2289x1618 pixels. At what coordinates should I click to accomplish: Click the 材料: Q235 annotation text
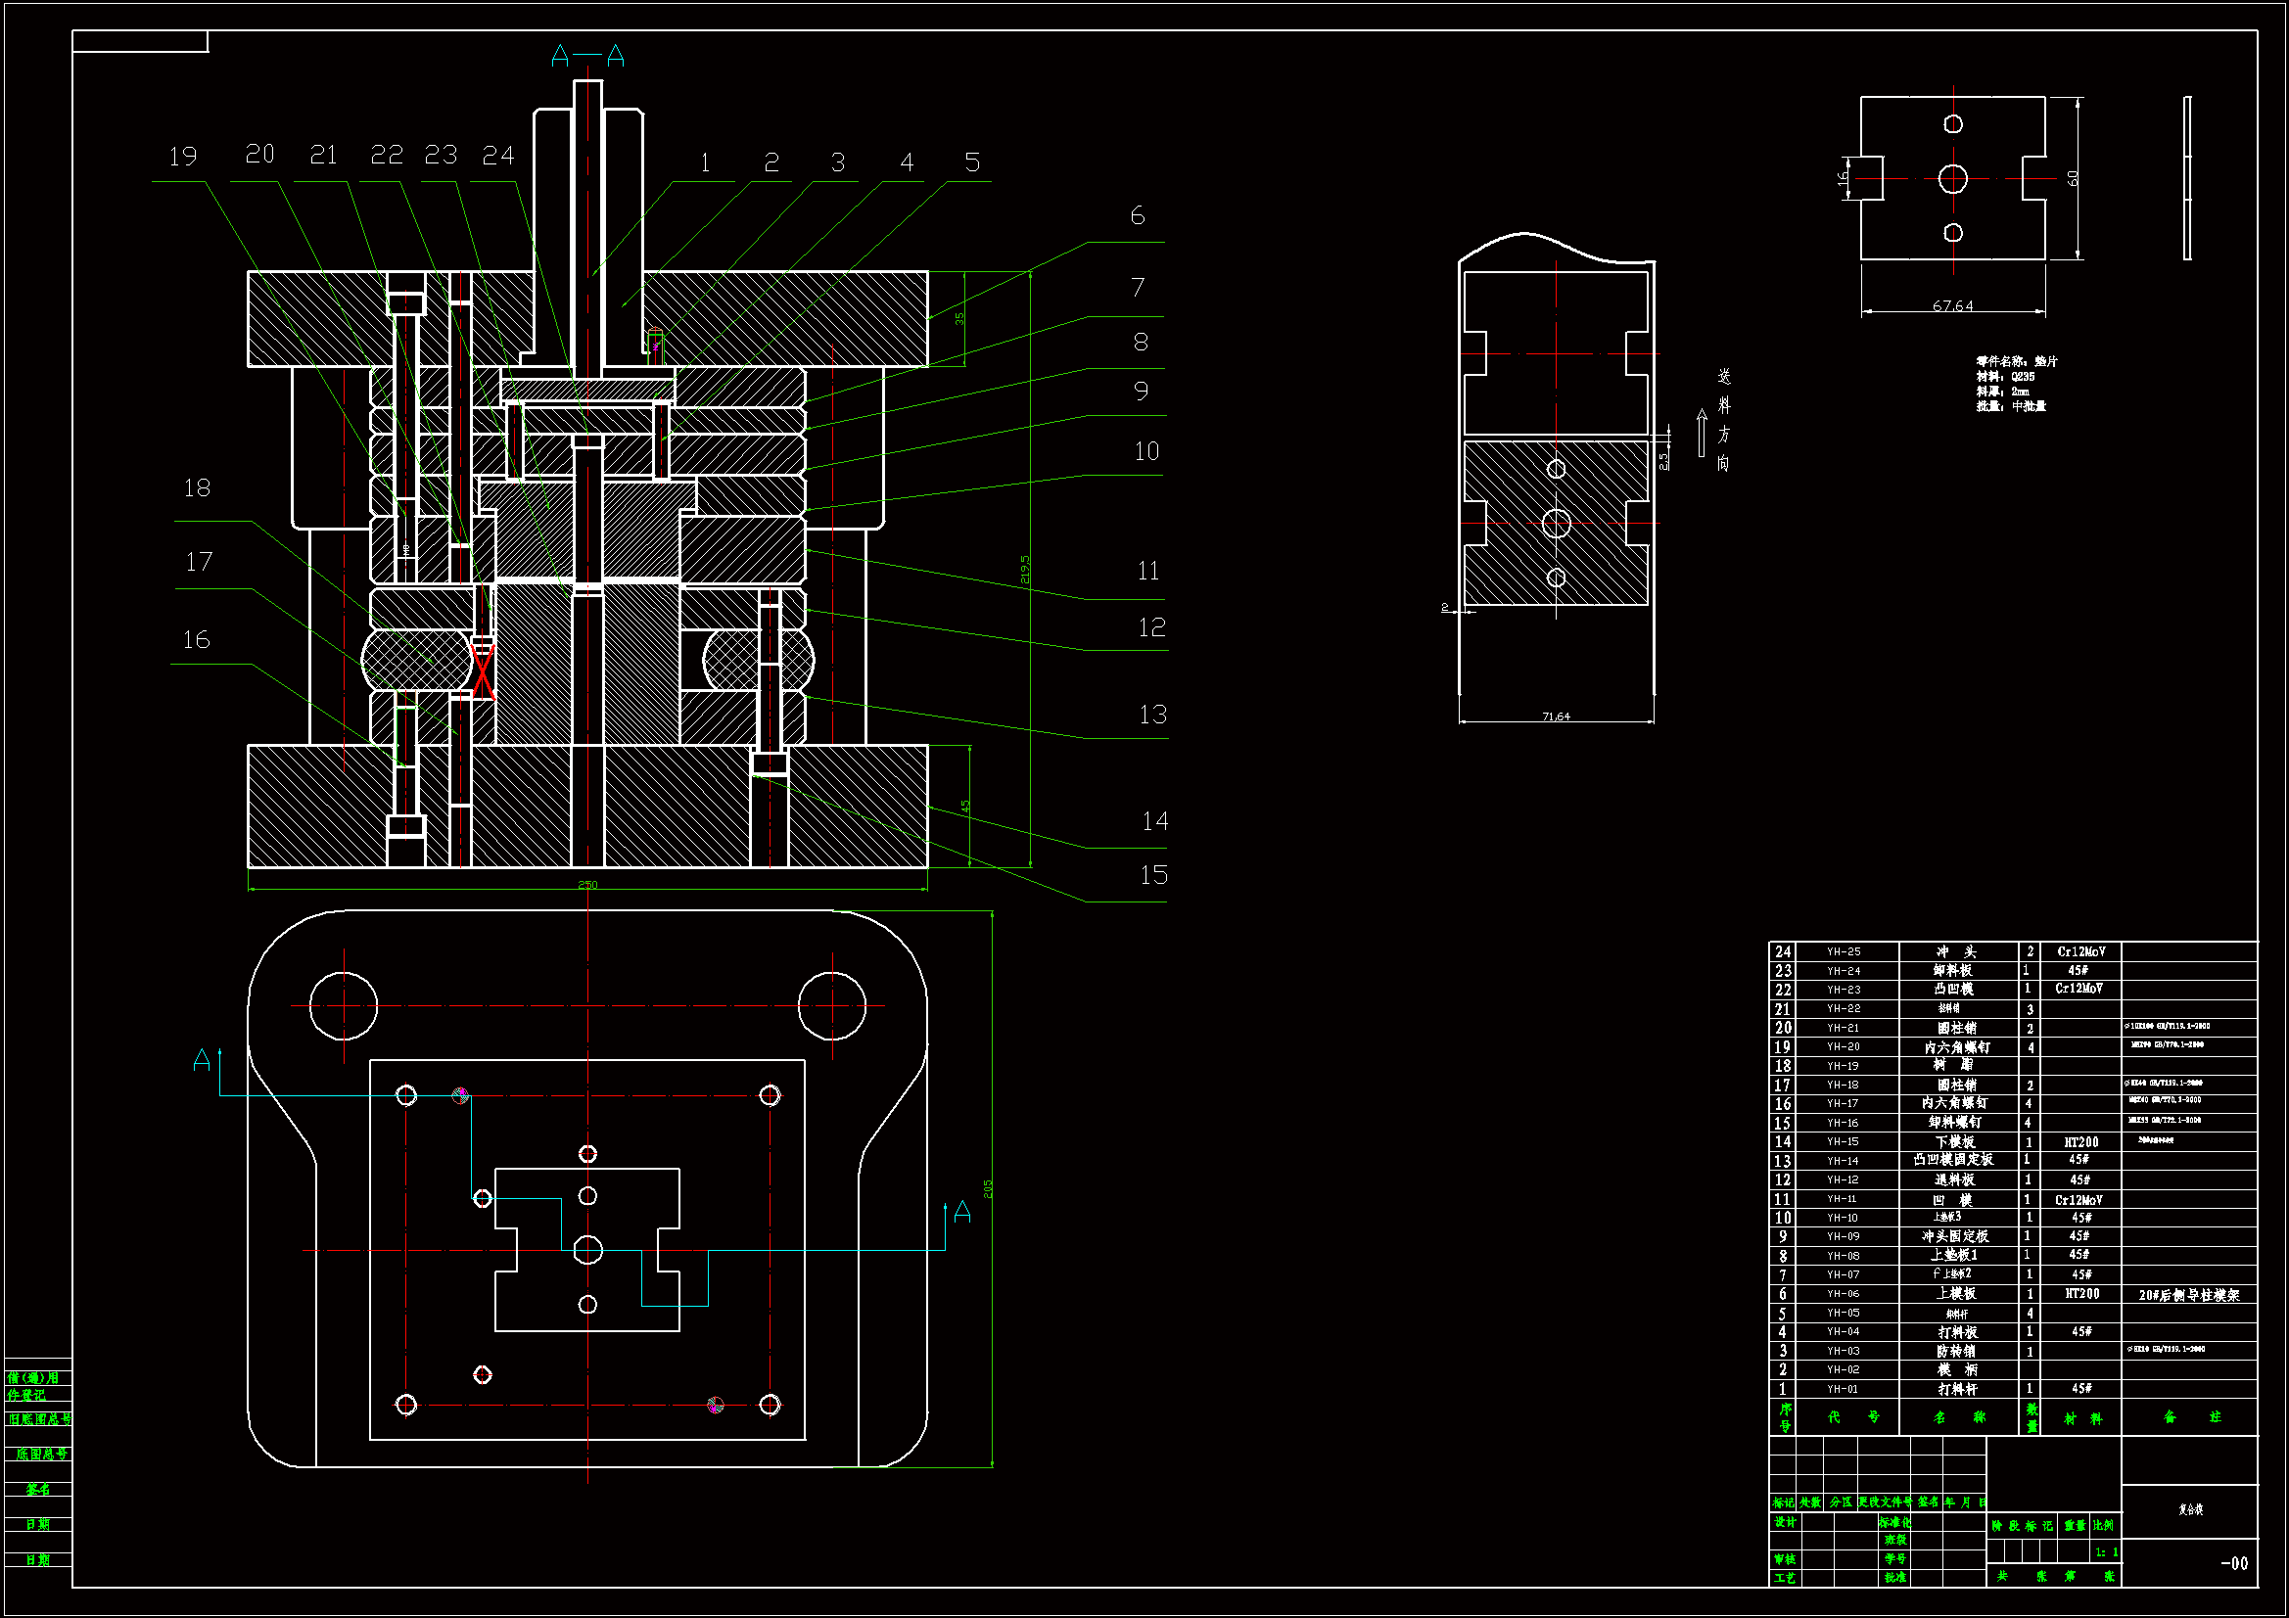pyautogui.click(x=2005, y=377)
